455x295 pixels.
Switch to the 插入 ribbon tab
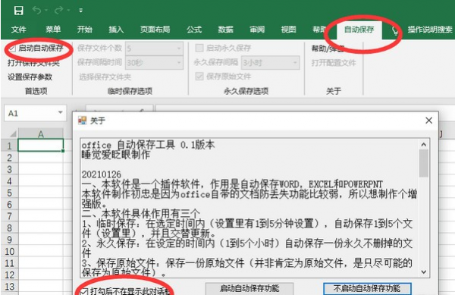point(116,30)
